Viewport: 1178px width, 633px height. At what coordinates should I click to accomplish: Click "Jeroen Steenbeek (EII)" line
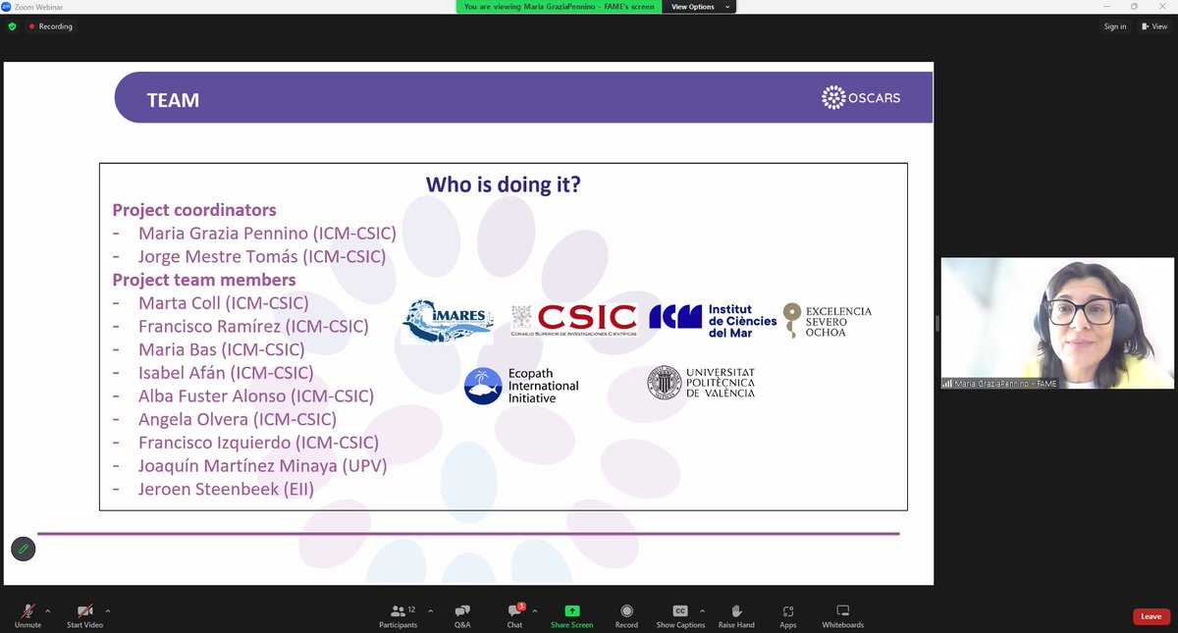coord(226,489)
